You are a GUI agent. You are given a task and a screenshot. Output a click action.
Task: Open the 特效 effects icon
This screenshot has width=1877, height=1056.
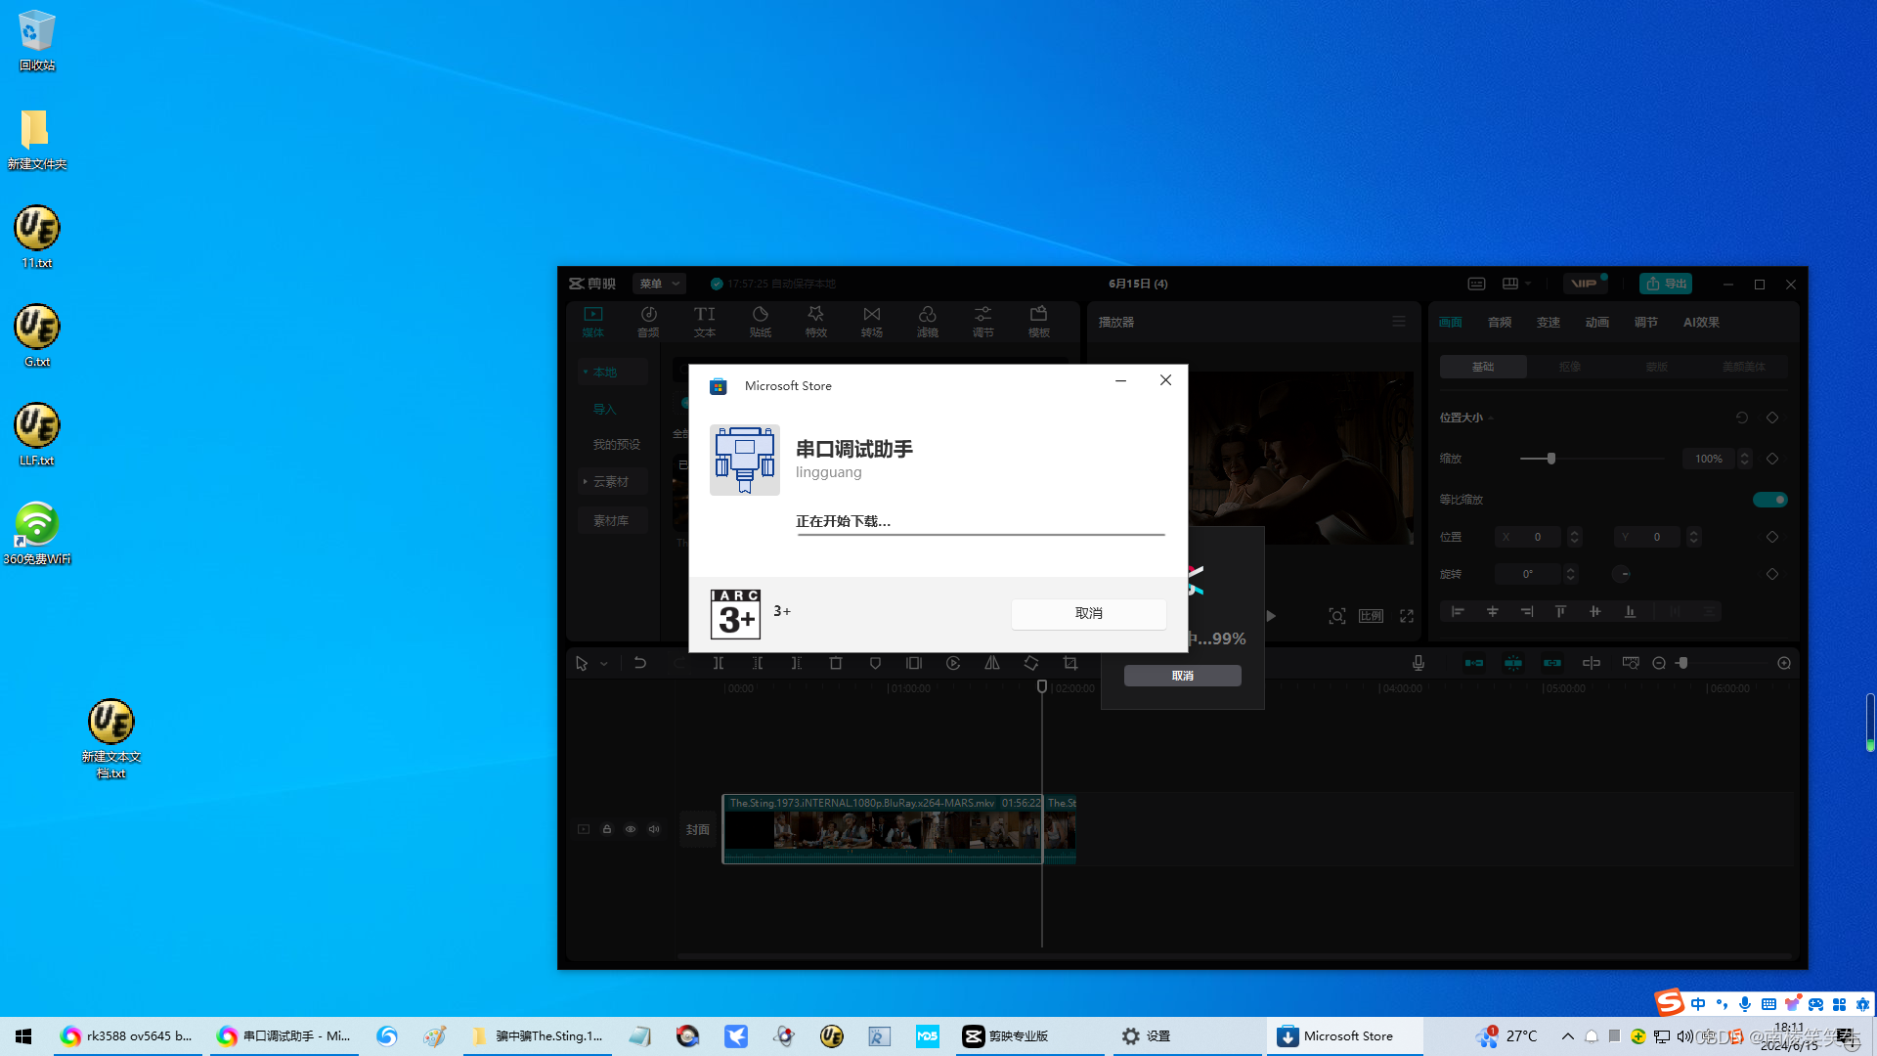pos(816,322)
